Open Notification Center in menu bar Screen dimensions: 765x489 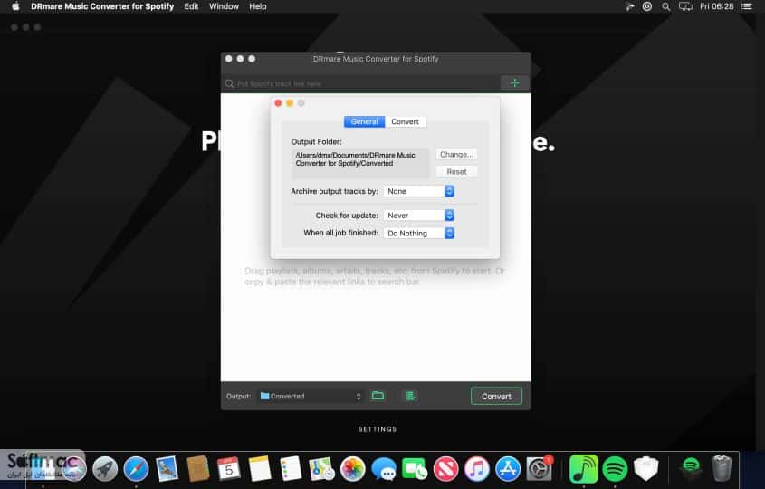pos(747,6)
